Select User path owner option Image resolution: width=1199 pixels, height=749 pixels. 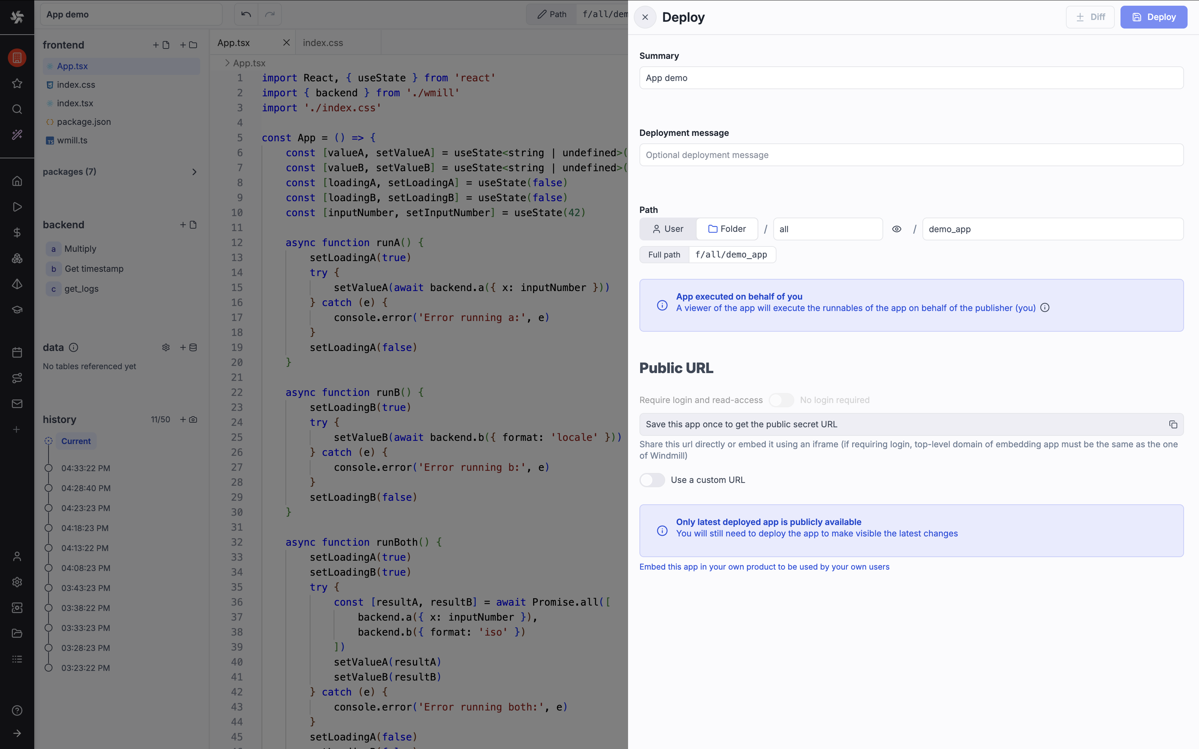pos(668,229)
